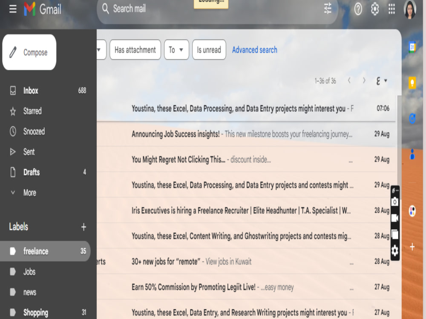Open Settings gear in header

[x=375, y=9]
